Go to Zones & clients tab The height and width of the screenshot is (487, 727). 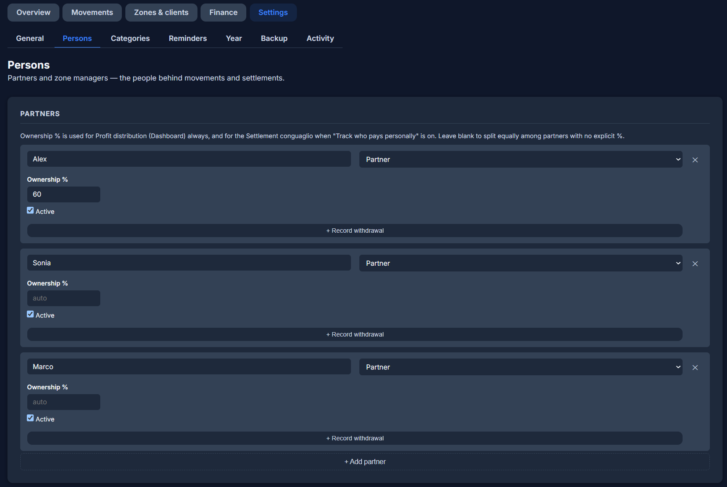pyautogui.click(x=161, y=12)
